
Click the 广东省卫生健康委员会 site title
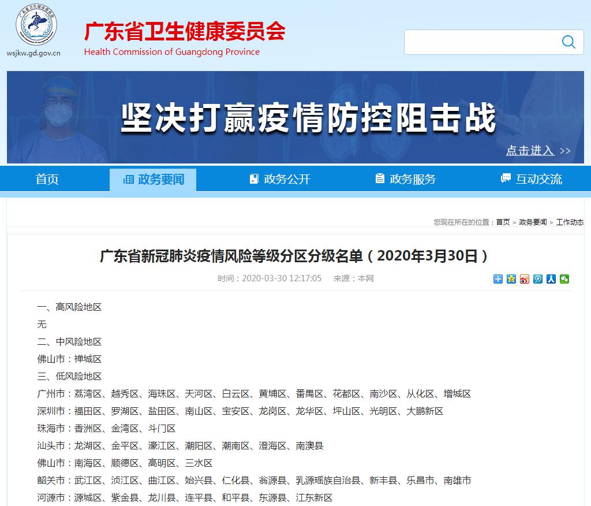tap(185, 31)
